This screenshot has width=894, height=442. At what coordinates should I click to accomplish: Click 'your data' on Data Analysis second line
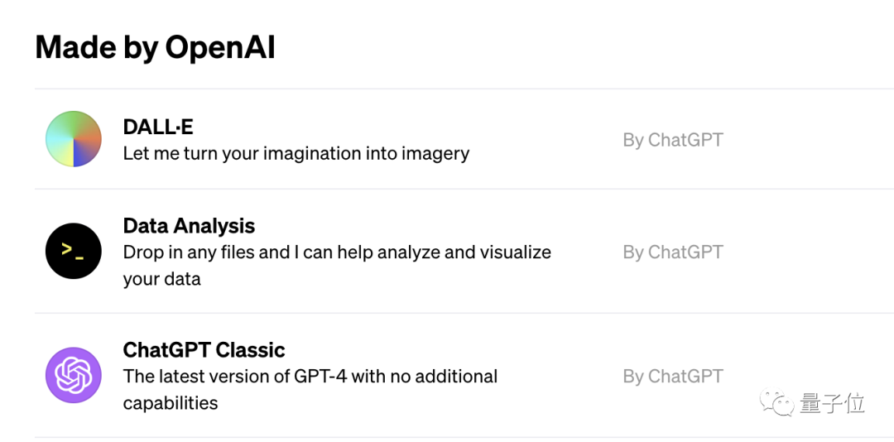point(162,279)
